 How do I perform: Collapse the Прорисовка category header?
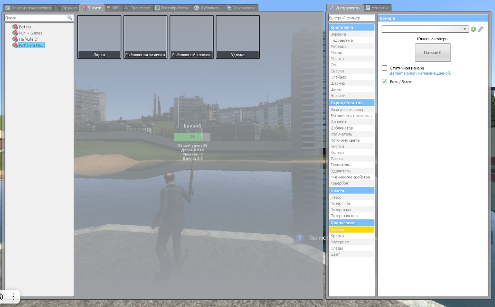click(352, 223)
